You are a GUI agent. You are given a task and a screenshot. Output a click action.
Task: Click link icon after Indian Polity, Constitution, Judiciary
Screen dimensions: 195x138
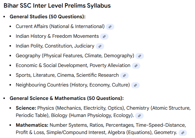point(100,46)
